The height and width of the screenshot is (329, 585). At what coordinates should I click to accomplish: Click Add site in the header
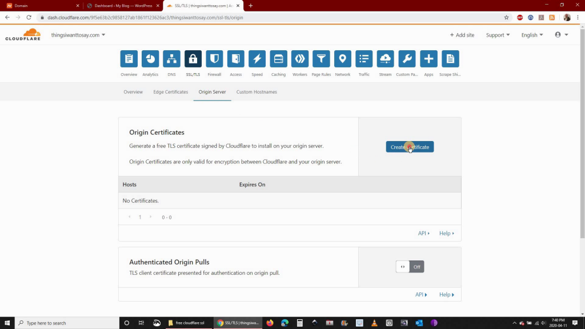pos(462,35)
